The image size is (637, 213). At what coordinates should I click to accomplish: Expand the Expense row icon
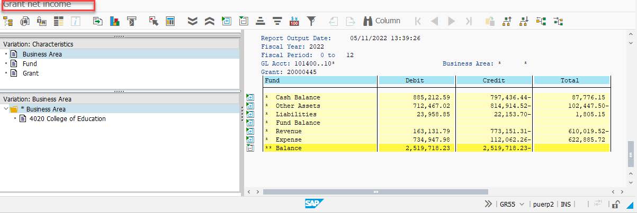coord(250,140)
